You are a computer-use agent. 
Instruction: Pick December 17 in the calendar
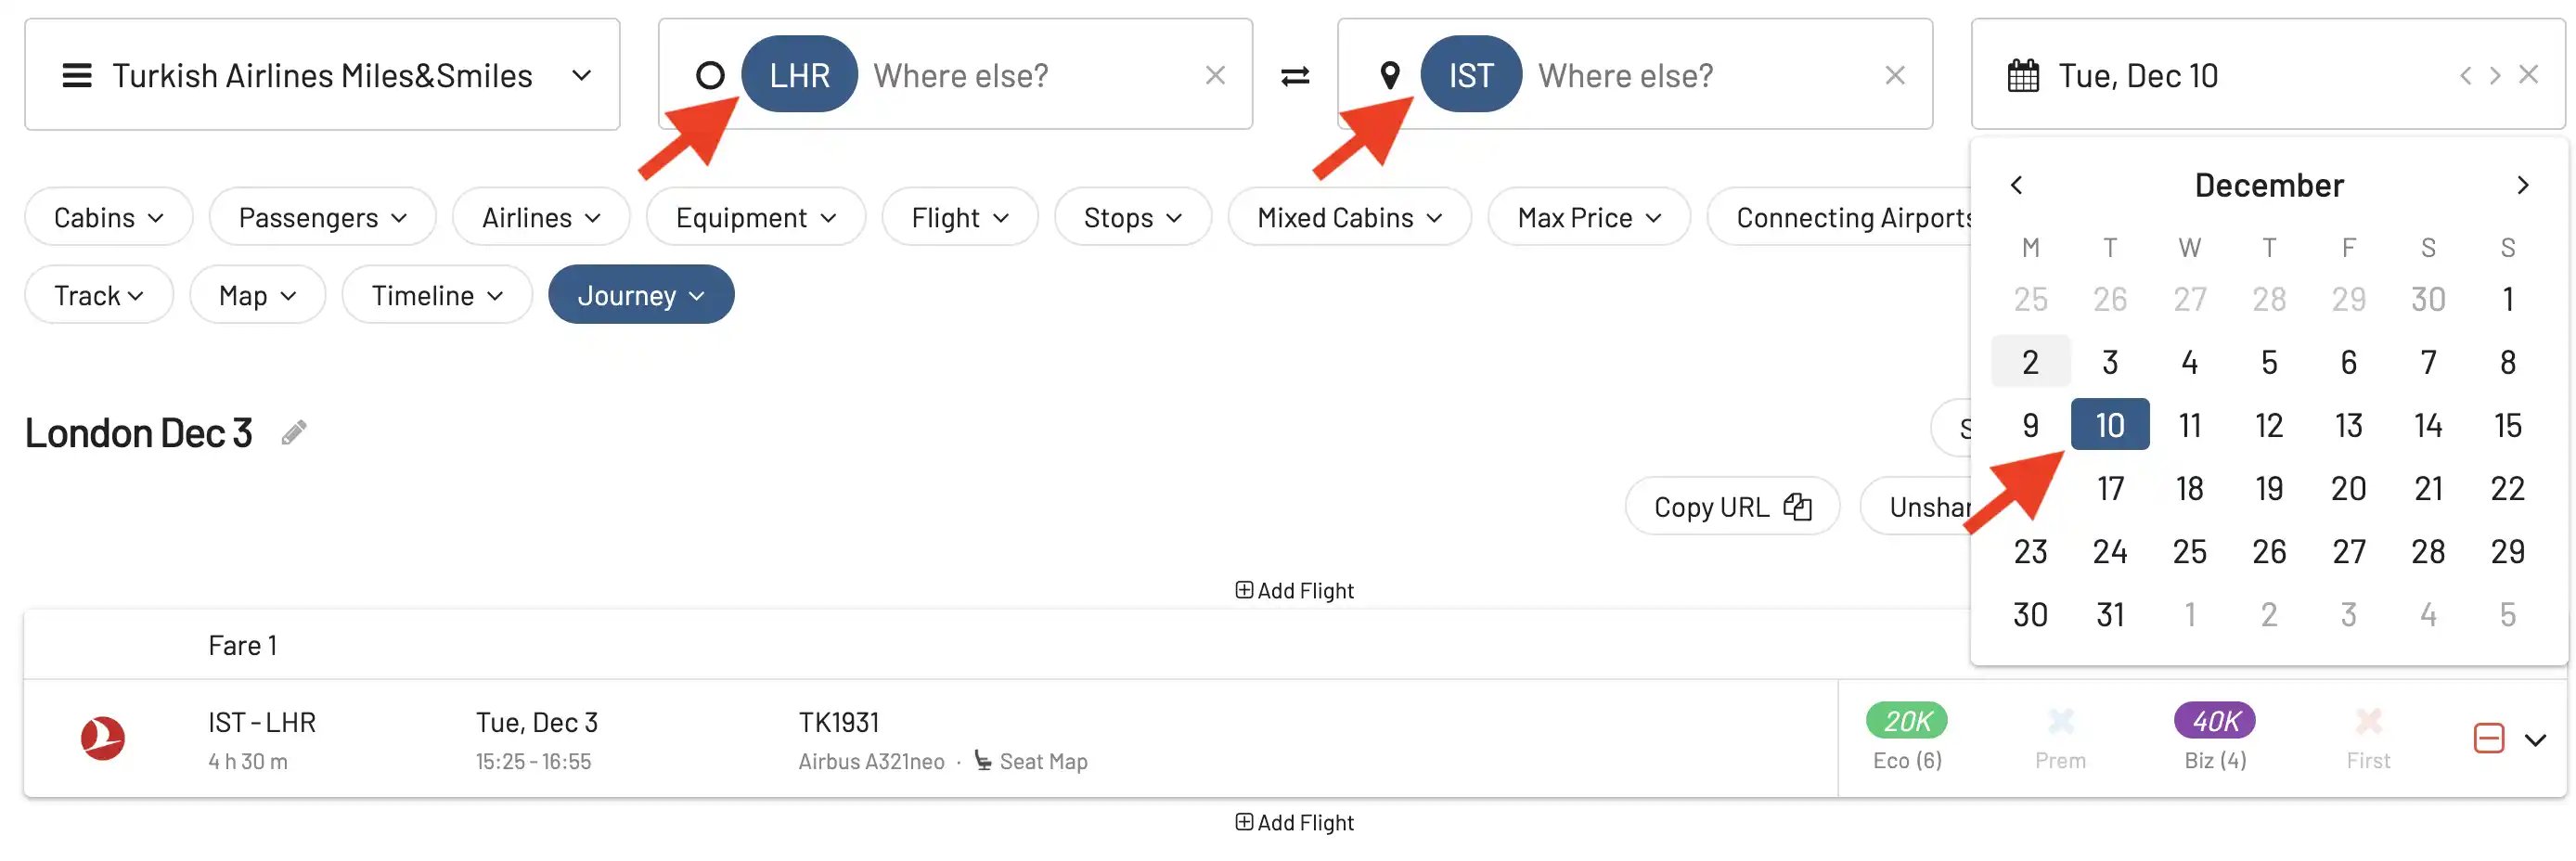[2110, 488]
